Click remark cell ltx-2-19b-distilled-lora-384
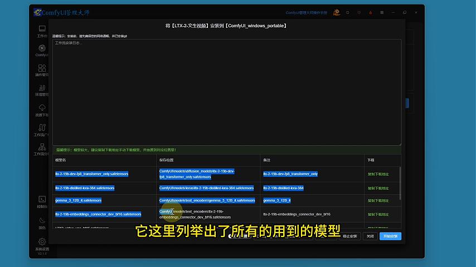 click(283, 188)
